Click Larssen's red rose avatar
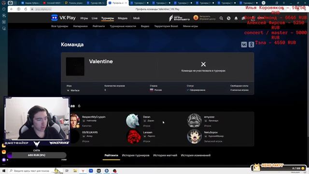 coord(133,136)
